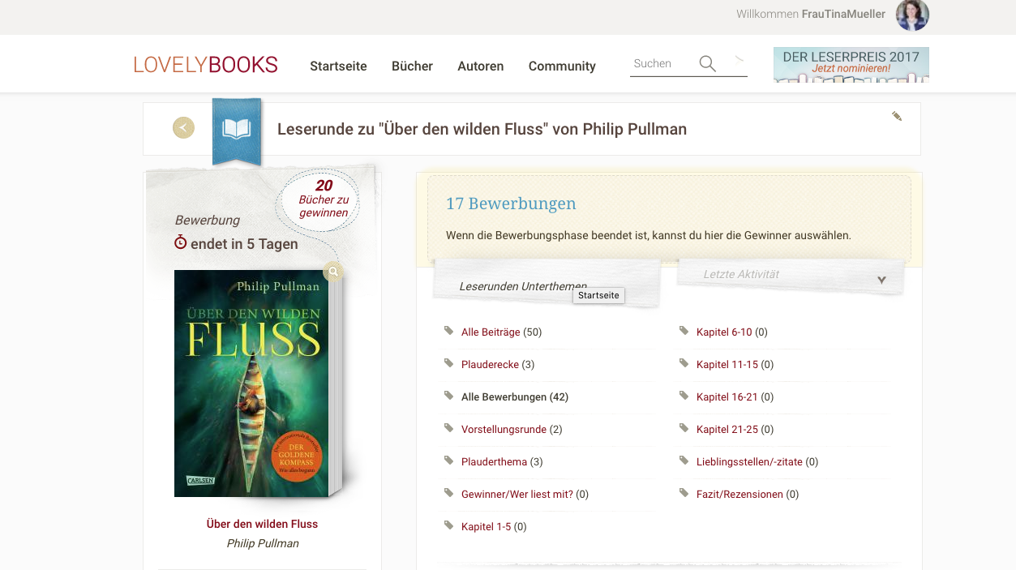
Task: Open the FrauTinaMueller profile avatar
Action: (x=912, y=15)
